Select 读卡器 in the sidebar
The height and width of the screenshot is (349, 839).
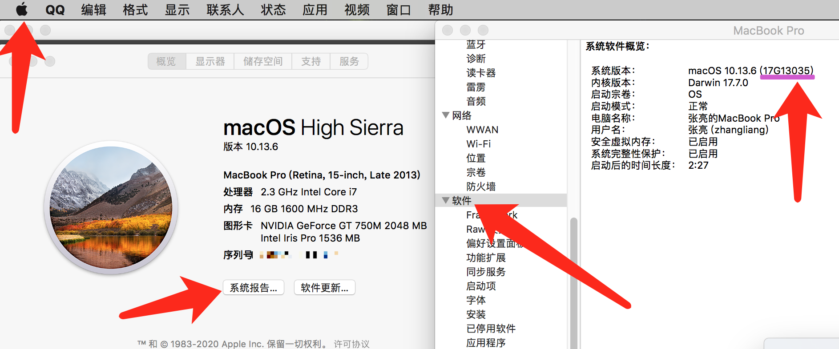point(481,73)
